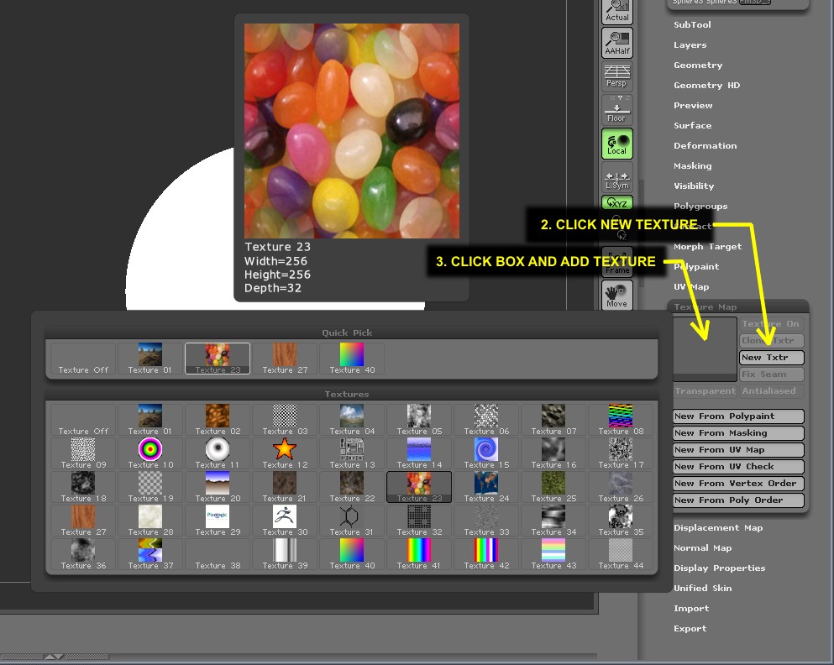
Task: Click the Clone Txtr button
Action: [x=771, y=341]
